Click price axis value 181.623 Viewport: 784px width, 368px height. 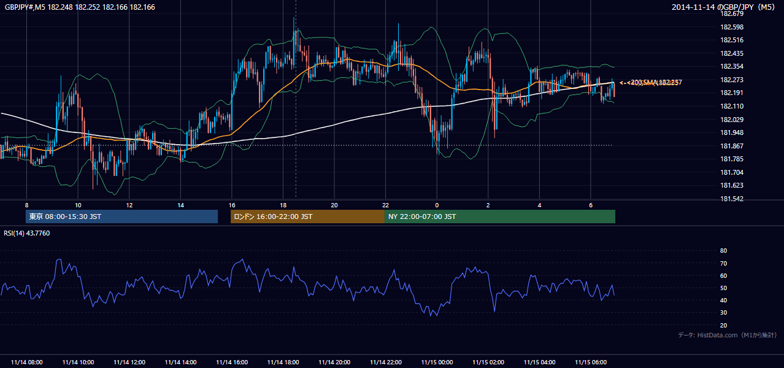click(731, 185)
